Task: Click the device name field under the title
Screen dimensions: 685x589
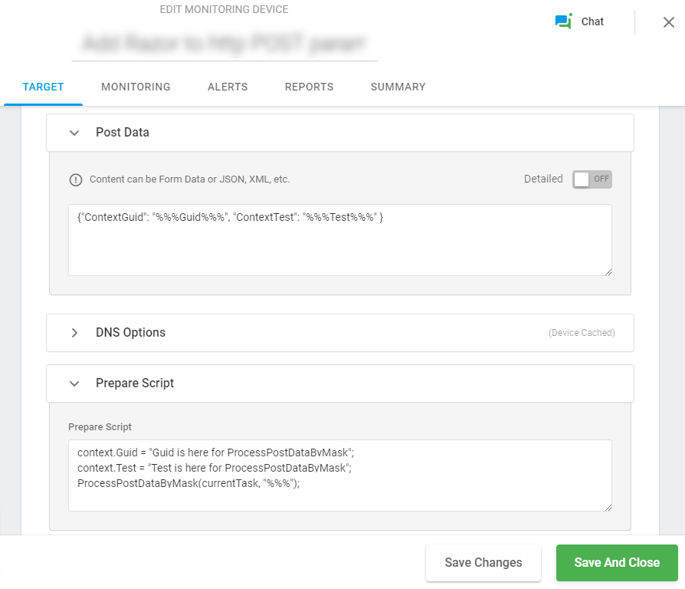Action: point(225,42)
